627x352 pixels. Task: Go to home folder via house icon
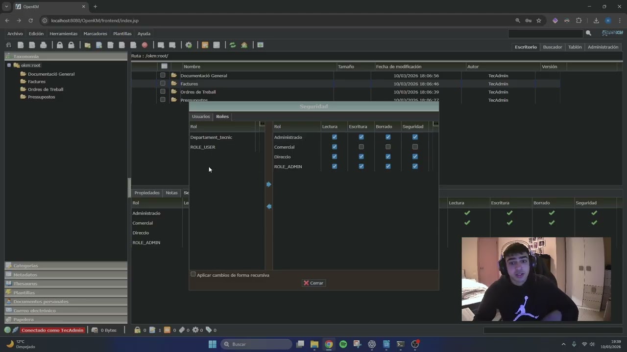tap(244, 45)
